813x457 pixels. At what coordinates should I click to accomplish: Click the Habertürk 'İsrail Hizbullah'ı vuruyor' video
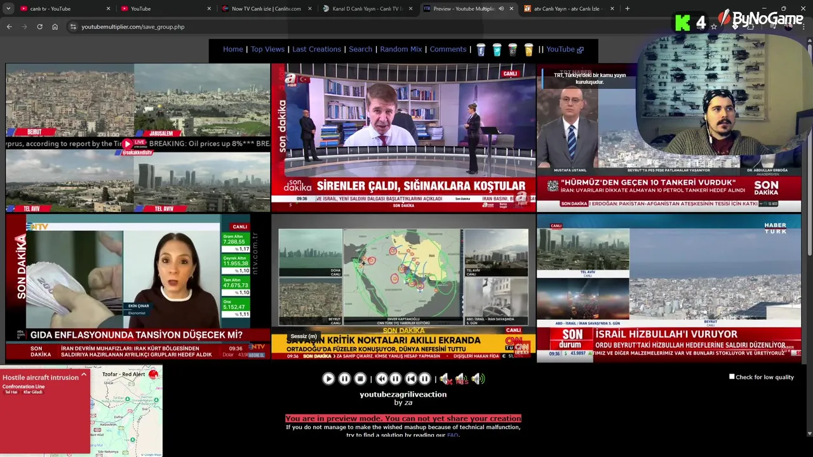pyautogui.click(x=669, y=288)
